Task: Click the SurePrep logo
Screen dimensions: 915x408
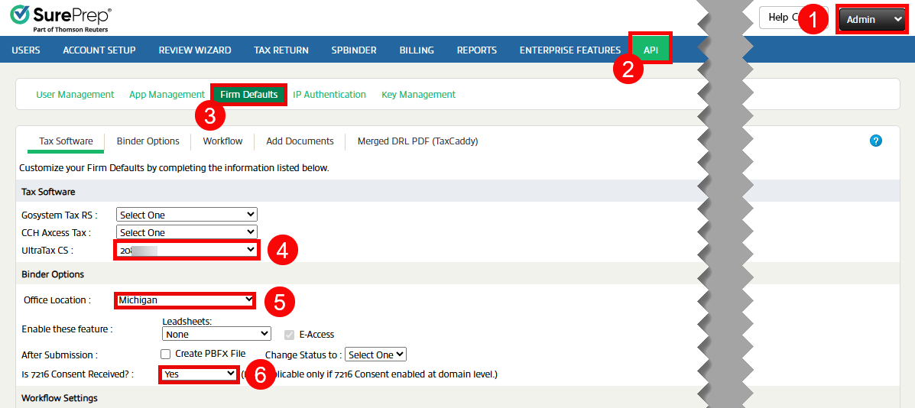Action: (61, 18)
